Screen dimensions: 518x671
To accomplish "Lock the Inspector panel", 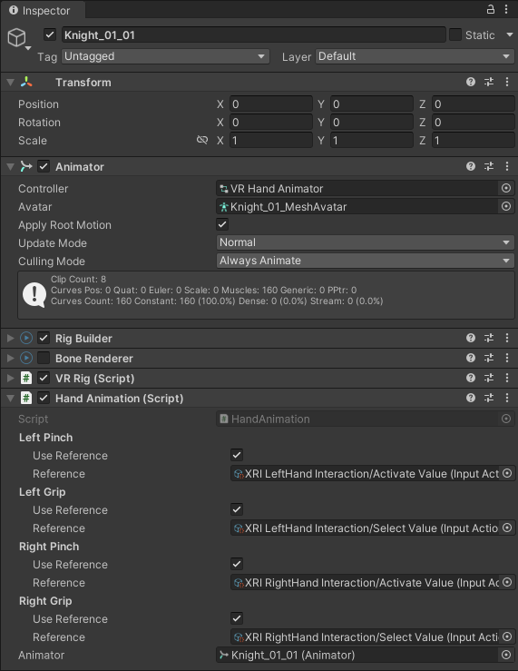I will click(491, 9).
